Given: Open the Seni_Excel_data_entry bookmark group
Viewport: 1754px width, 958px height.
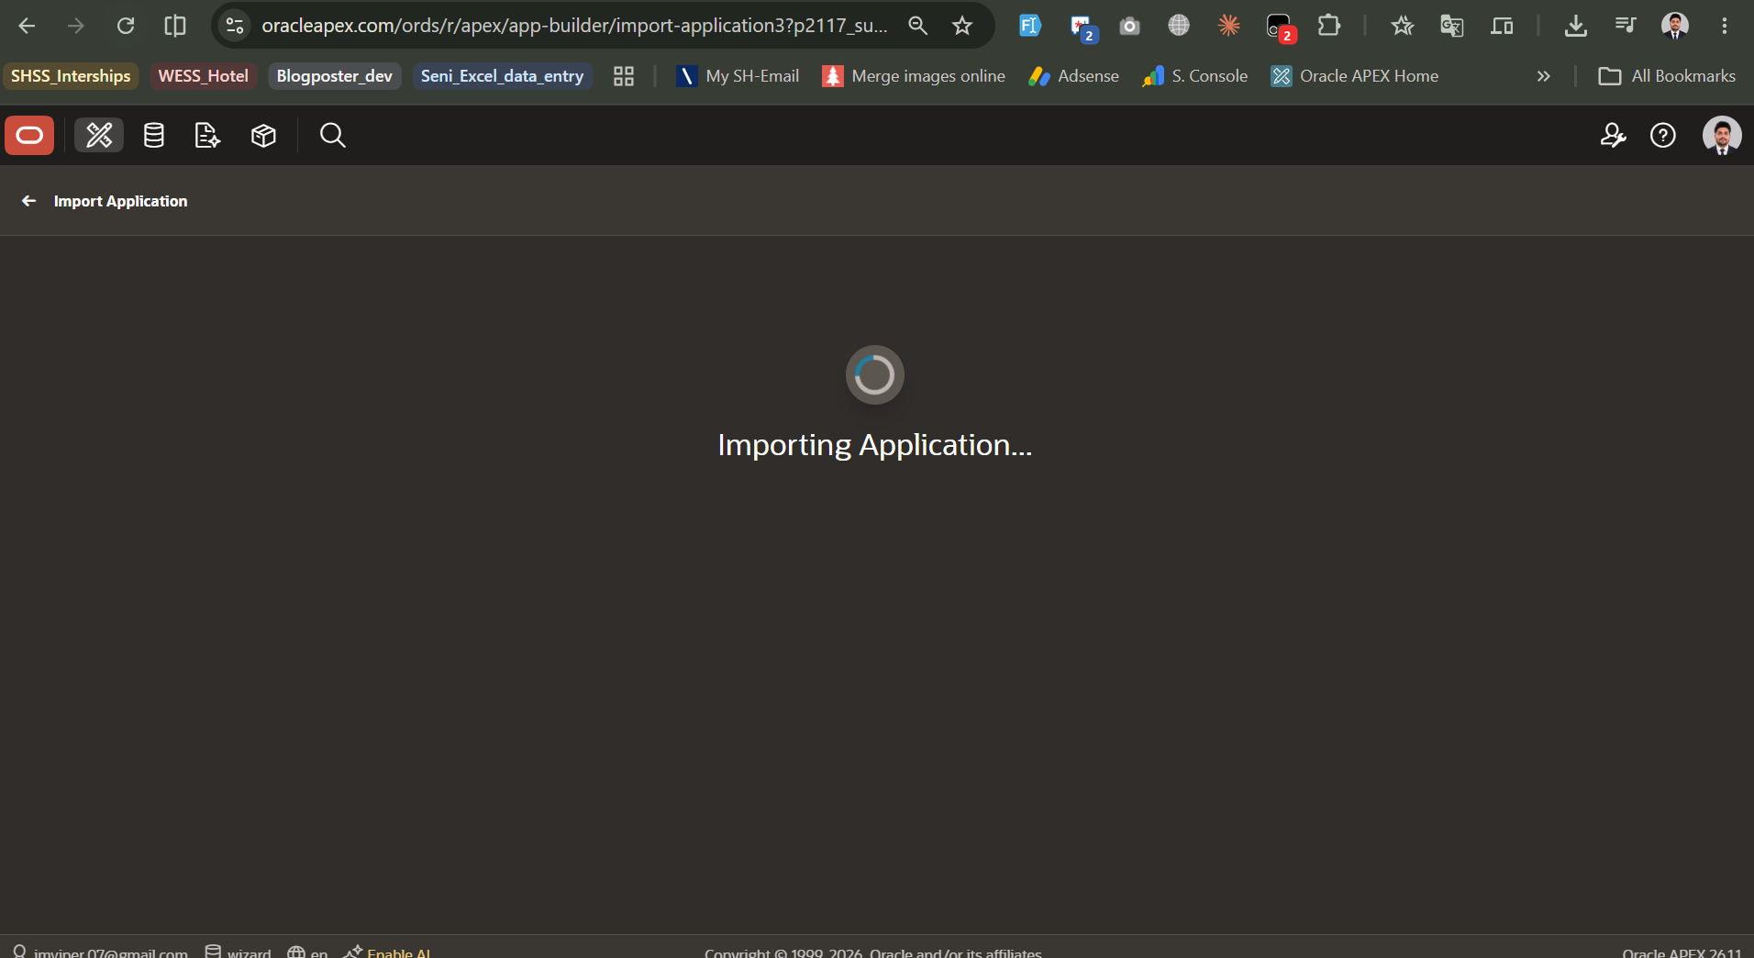Looking at the screenshot, I should click(x=502, y=76).
